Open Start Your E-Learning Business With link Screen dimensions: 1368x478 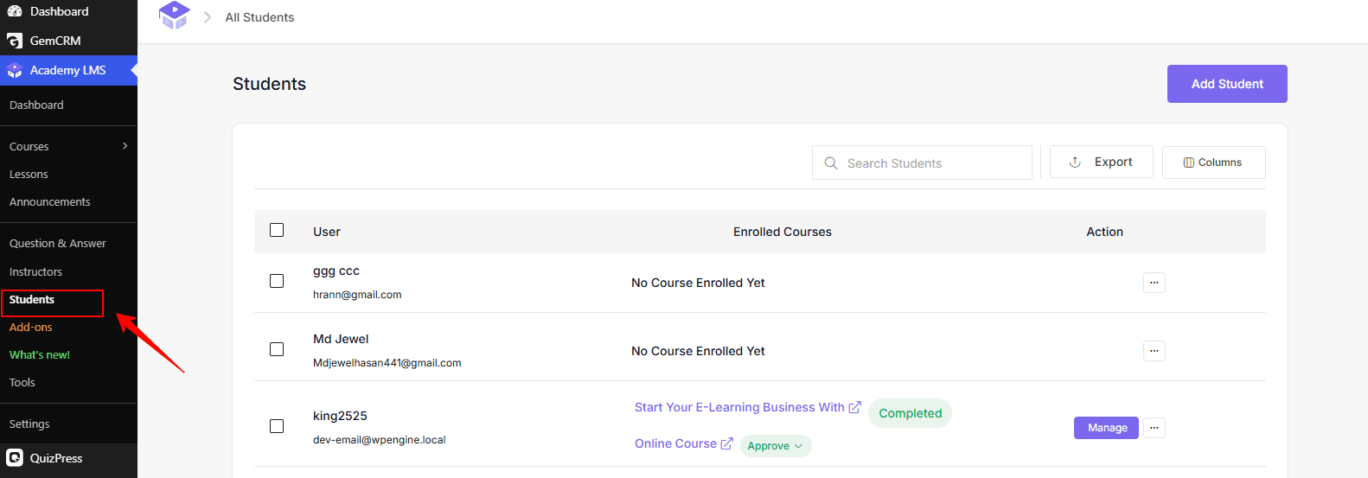(739, 407)
